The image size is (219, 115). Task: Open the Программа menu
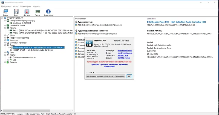point(6,6)
